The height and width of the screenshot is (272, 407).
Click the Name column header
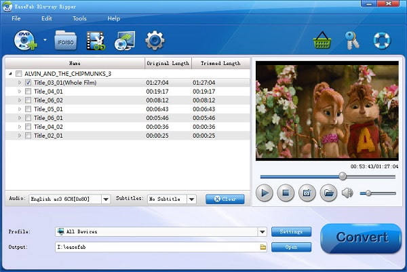(x=75, y=63)
